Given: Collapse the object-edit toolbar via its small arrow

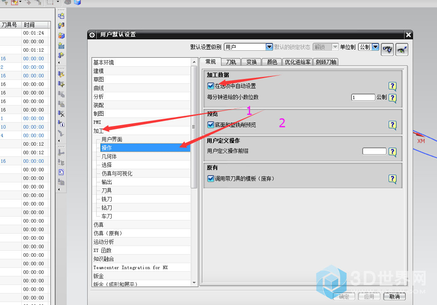Looking at the screenshot, I should (x=59, y=141).
